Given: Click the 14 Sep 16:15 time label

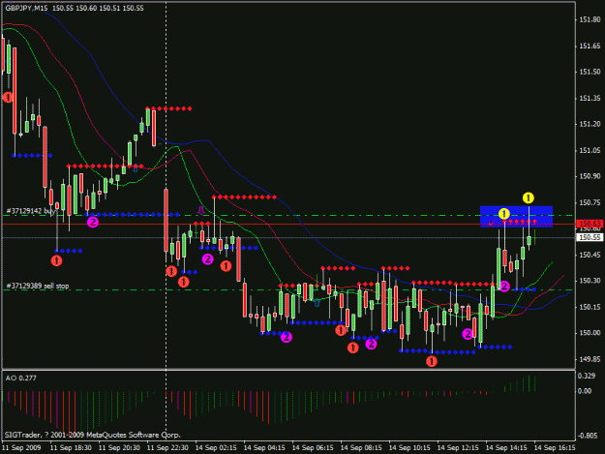Looking at the screenshot, I should tap(555, 448).
